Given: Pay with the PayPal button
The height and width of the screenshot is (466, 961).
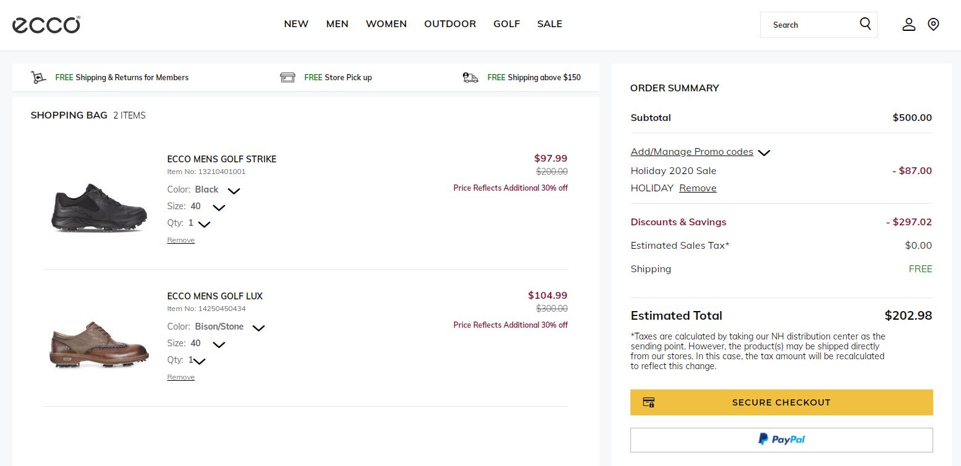Looking at the screenshot, I should click(781, 439).
